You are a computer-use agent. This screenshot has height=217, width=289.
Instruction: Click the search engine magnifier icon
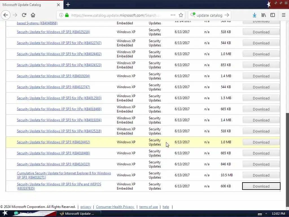point(193,15)
